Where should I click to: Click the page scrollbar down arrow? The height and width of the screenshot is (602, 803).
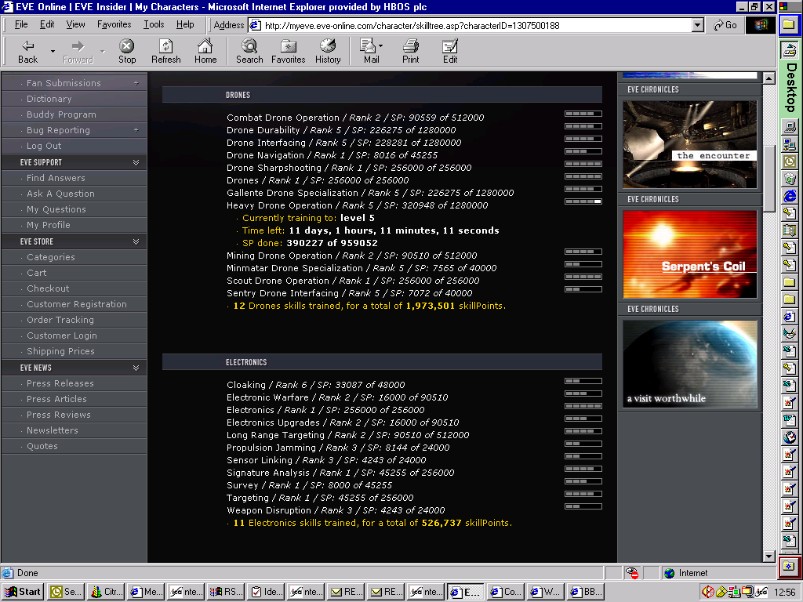(x=768, y=557)
